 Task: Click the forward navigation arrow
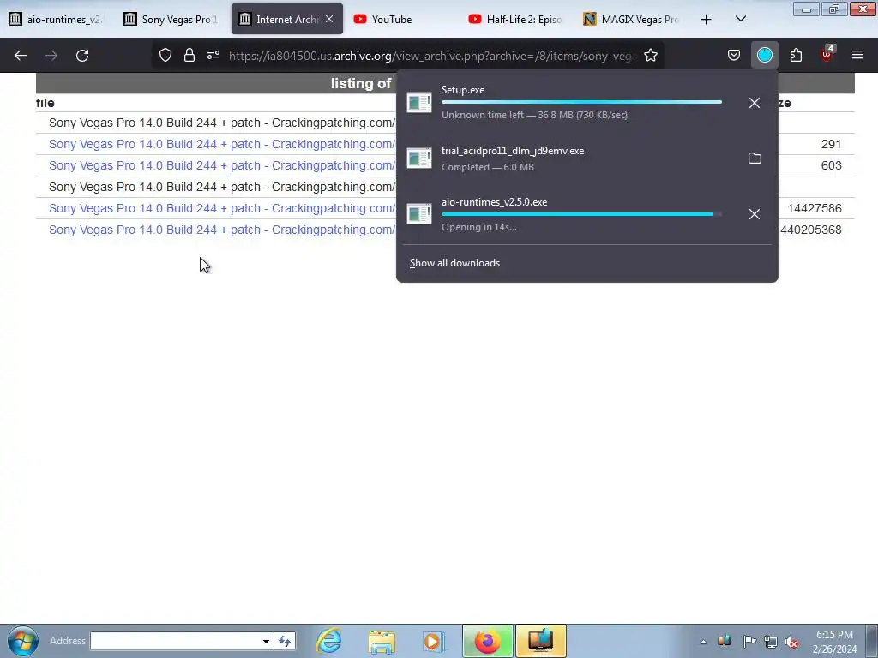(x=51, y=56)
